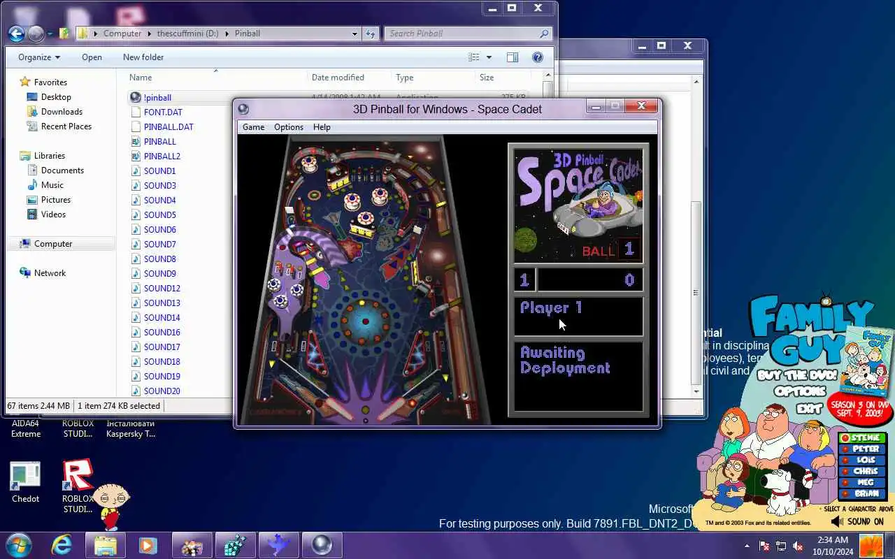Open the Game menu in Pinball
Viewport: 895px width, 559px height.
(253, 127)
